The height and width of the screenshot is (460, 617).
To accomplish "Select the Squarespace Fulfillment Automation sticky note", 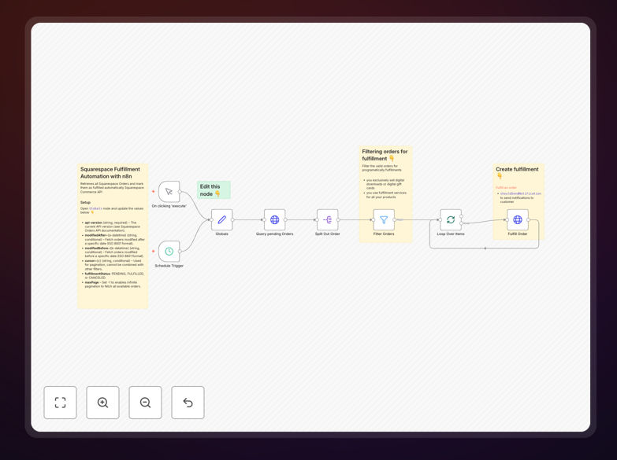I will [x=113, y=236].
